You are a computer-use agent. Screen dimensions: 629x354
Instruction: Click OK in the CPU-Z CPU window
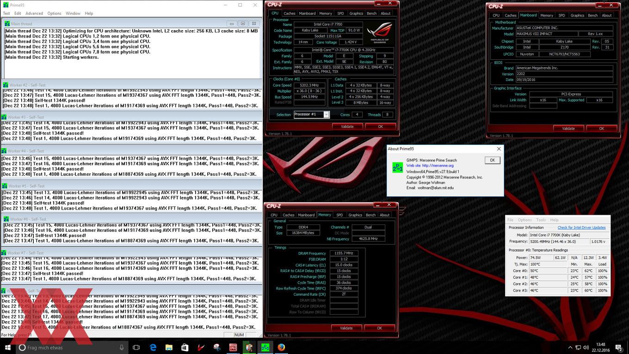(380, 126)
